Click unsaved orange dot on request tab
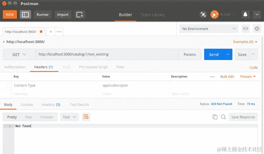Viewport: 264px width, 154px height. [41, 32]
